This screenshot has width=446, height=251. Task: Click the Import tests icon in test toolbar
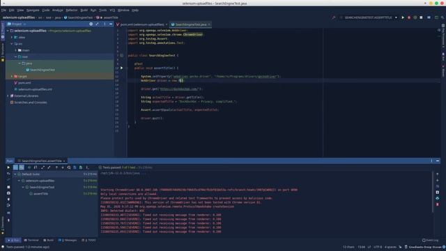point(75,167)
